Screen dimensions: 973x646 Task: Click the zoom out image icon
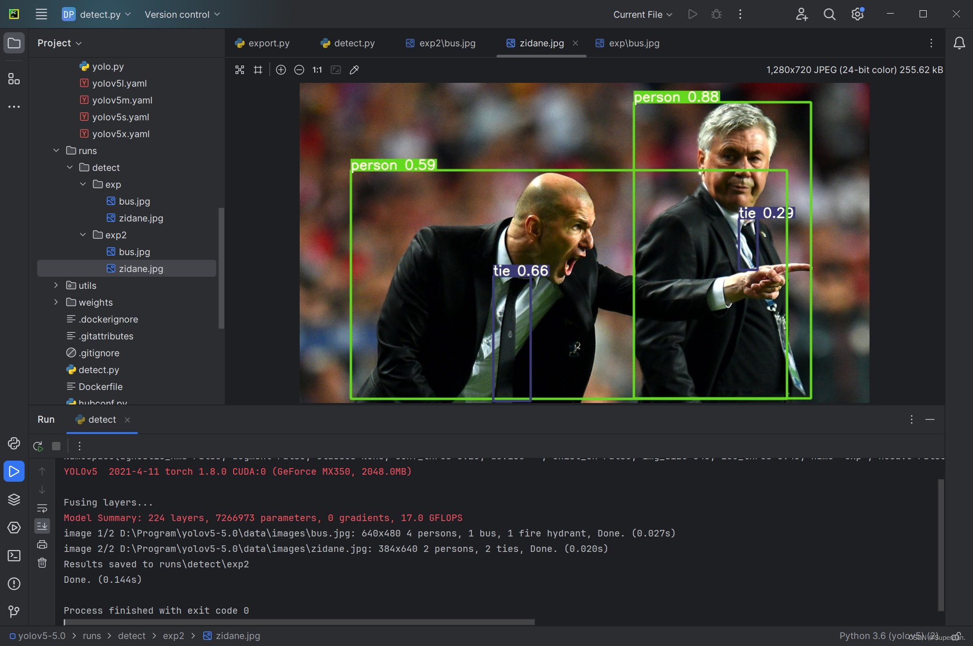click(x=299, y=70)
